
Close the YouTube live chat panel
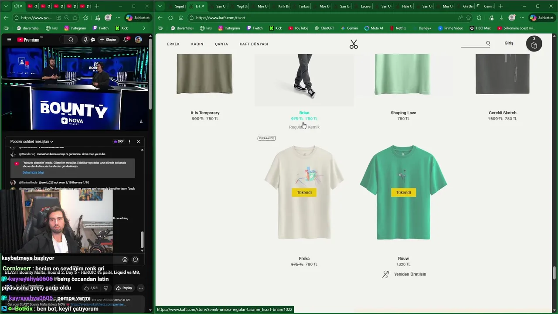(138, 142)
